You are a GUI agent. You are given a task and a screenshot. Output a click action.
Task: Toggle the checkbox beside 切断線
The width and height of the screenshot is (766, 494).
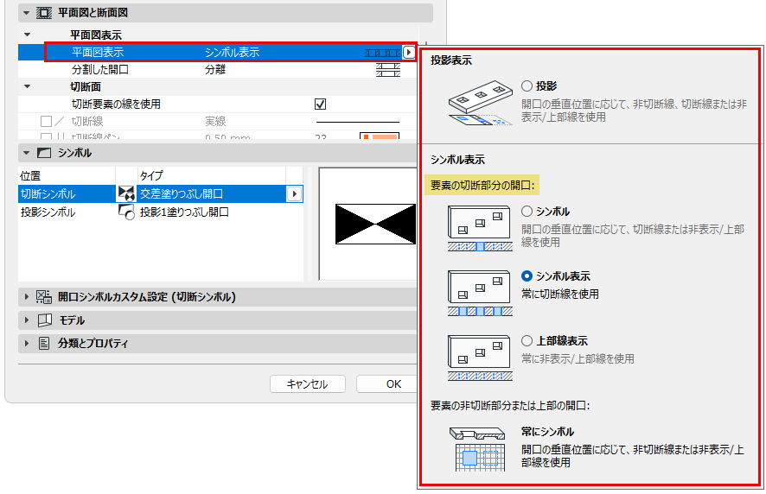[x=46, y=121]
